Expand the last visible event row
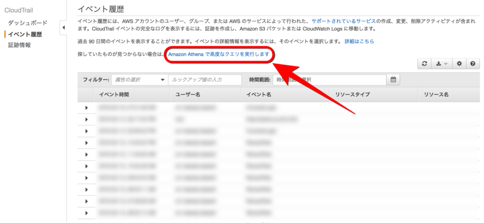484x223 pixels. tap(86, 212)
